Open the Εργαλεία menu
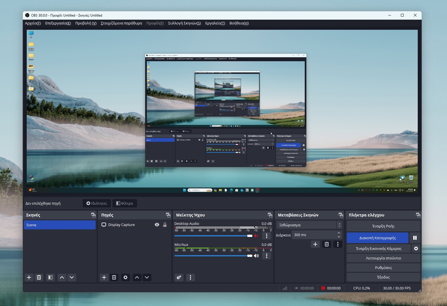Image resolution: width=447 pixels, height=306 pixels. [215, 23]
